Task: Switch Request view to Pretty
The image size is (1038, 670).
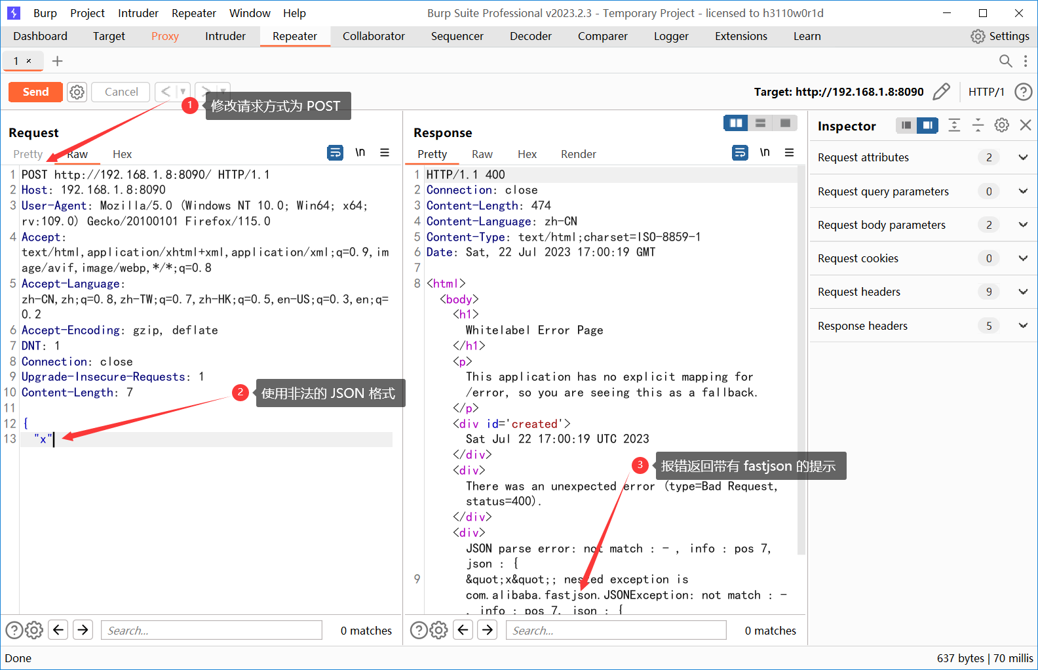Action: (x=28, y=154)
